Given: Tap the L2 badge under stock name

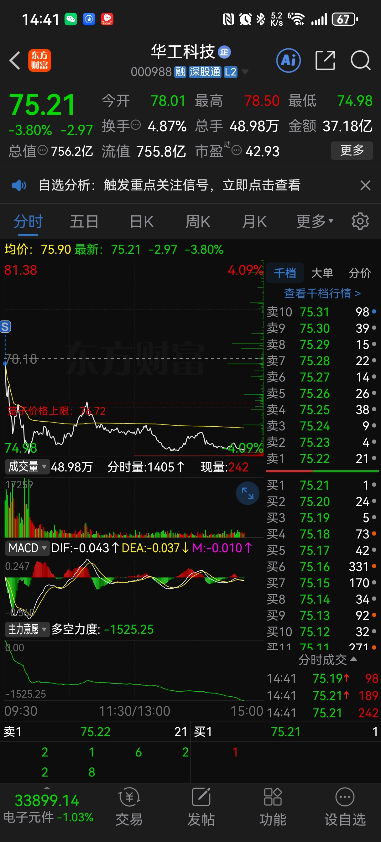Looking at the screenshot, I should coord(231,72).
